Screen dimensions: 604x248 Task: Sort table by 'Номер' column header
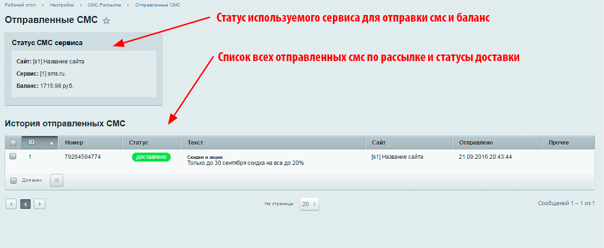pyautogui.click(x=74, y=143)
